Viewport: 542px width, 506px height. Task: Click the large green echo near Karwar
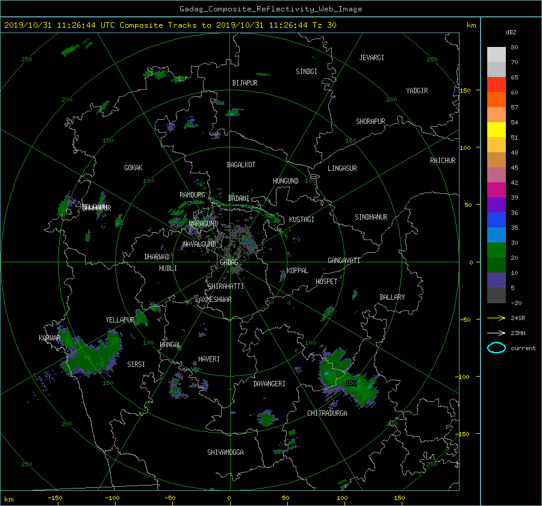[x=92, y=356]
